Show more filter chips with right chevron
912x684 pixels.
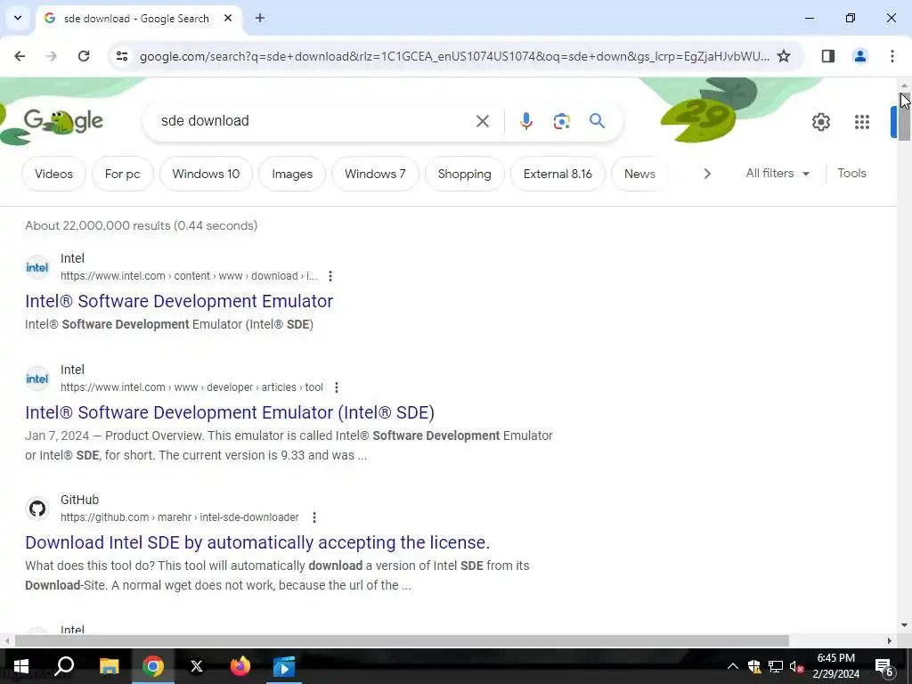pyautogui.click(x=706, y=174)
